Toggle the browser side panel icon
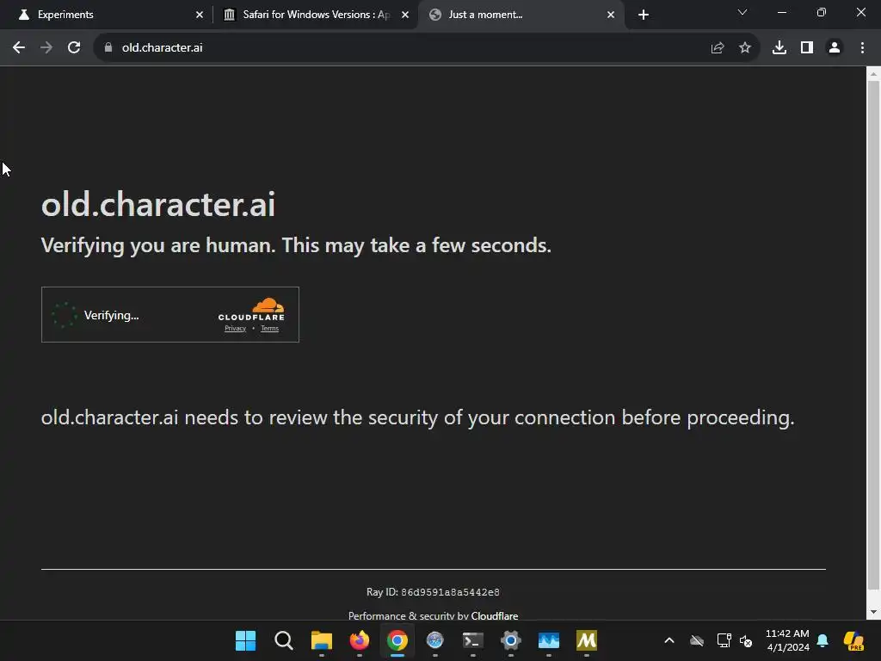This screenshot has height=661, width=881. pyautogui.click(x=807, y=48)
